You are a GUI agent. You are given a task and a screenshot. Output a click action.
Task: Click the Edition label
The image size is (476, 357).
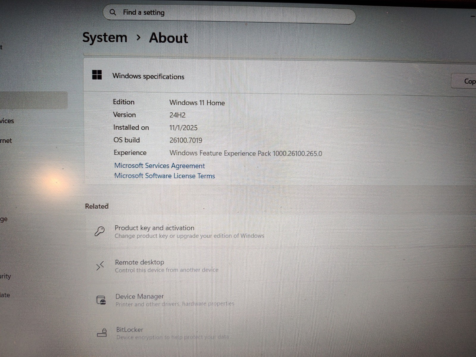click(x=123, y=102)
